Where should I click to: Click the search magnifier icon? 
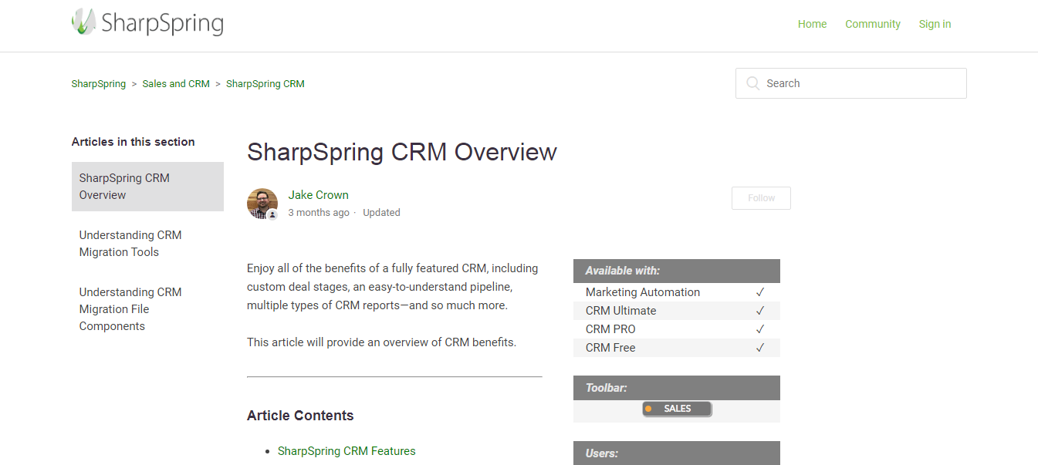(752, 83)
